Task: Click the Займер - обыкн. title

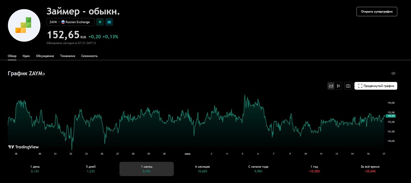Action: 83,11
